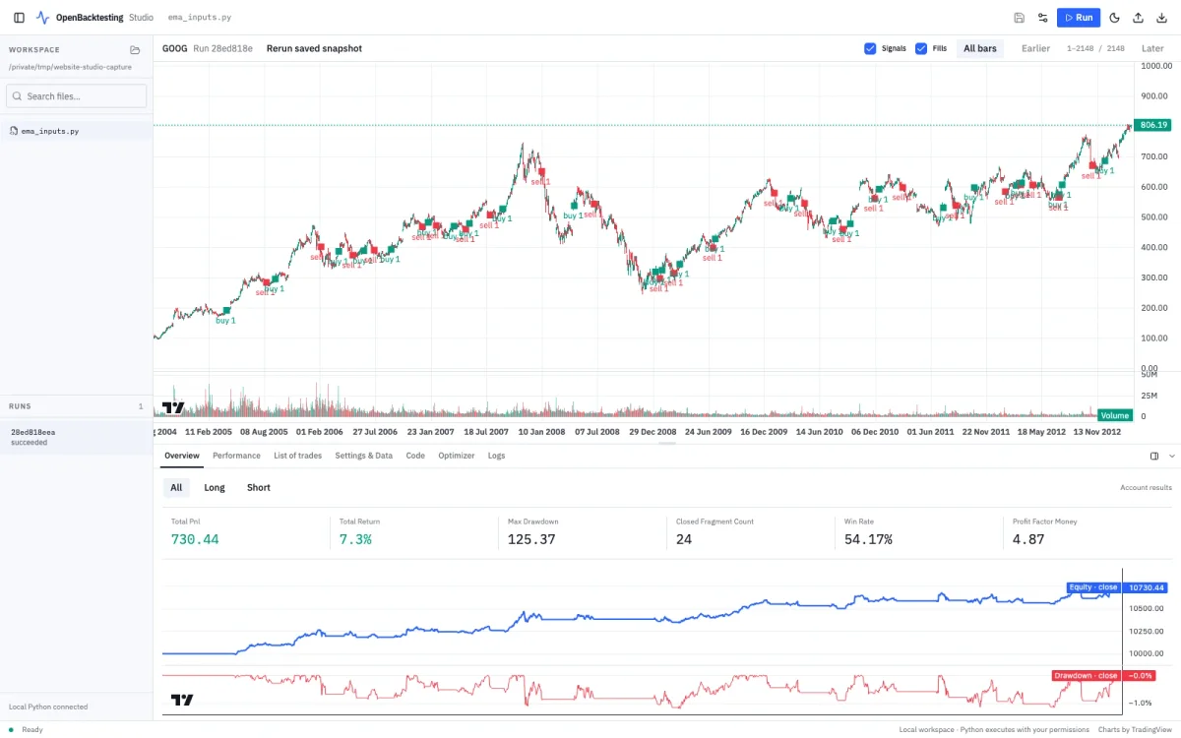Toggle the bottom panel layout icon
1181x738 pixels.
pyautogui.click(x=1154, y=456)
